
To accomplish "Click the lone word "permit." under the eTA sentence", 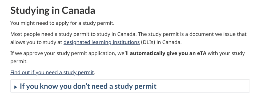I will click(x=19, y=61).
